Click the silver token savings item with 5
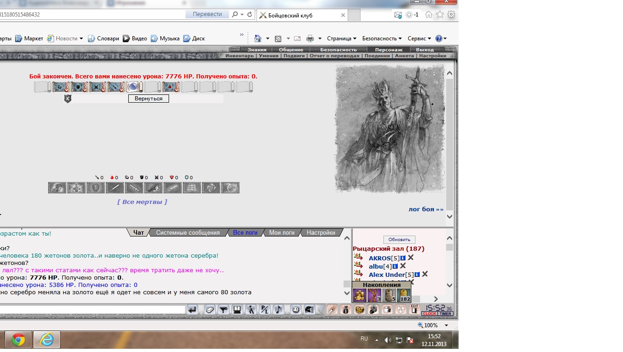 point(389,295)
